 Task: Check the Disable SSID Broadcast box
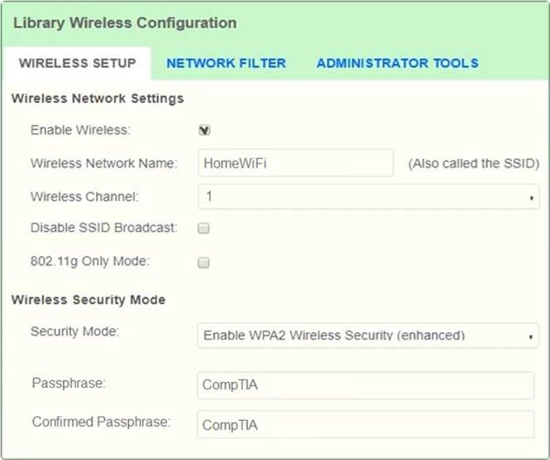click(204, 229)
